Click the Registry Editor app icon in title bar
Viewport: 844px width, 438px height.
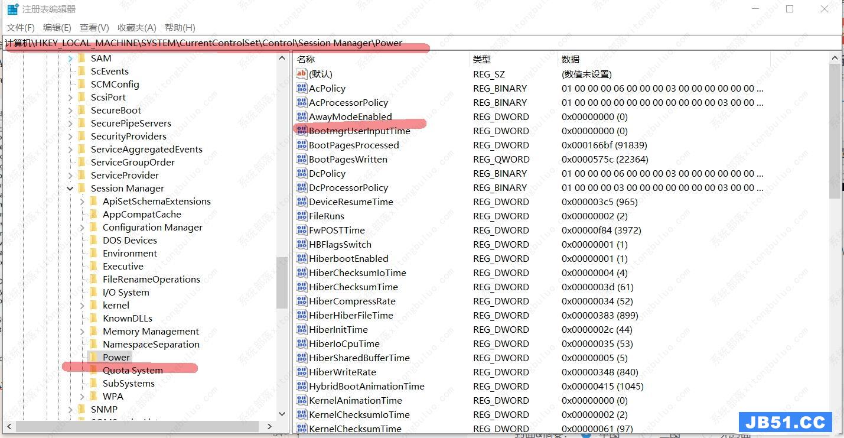point(12,9)
